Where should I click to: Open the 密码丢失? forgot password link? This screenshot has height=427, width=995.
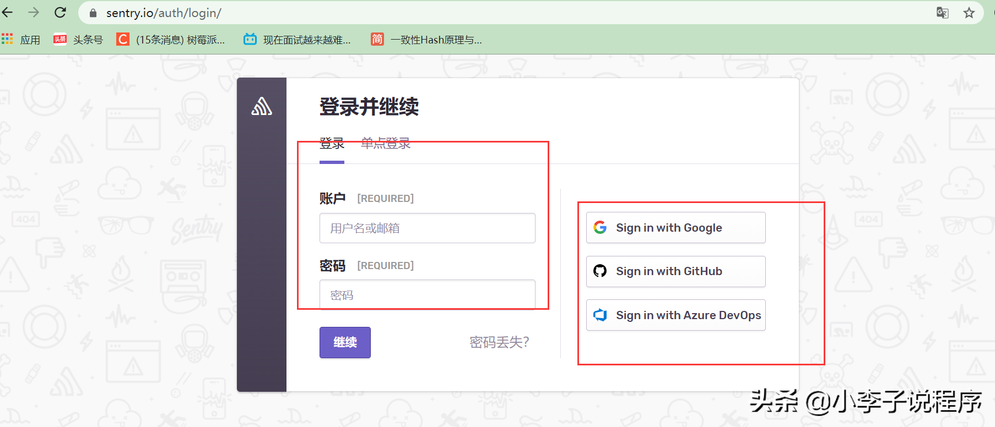(x=499, y=342)
